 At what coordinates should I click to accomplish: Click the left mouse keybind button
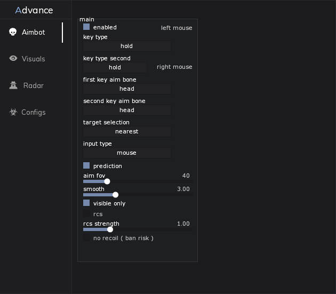click(x=177, y=28)
